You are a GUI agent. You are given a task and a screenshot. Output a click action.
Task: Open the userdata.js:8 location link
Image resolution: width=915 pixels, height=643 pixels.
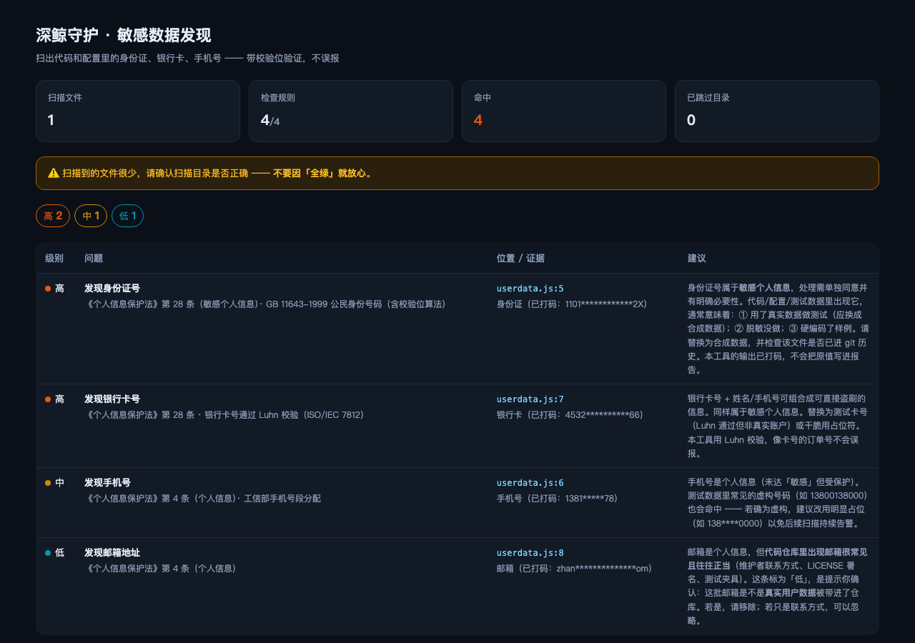(x=530, y=553)
